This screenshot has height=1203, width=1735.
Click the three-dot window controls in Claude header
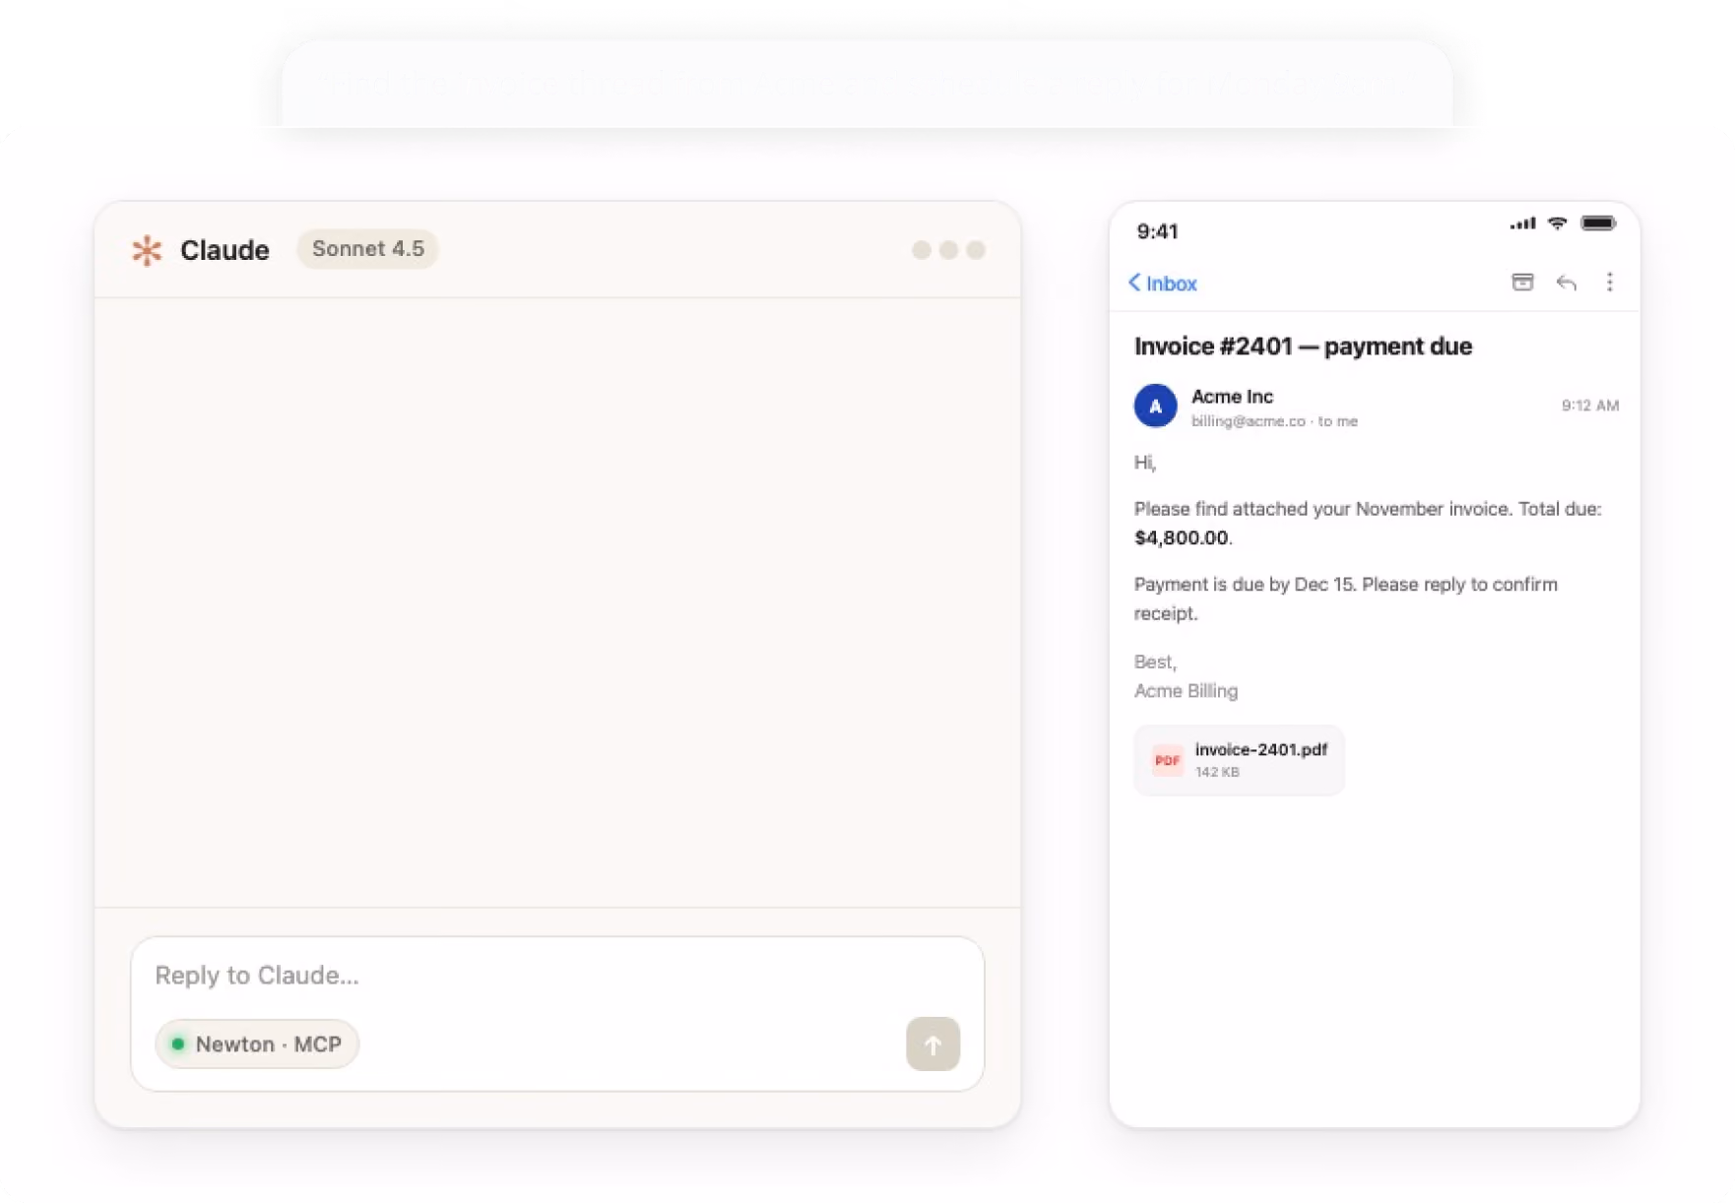[x=948, y=250]
